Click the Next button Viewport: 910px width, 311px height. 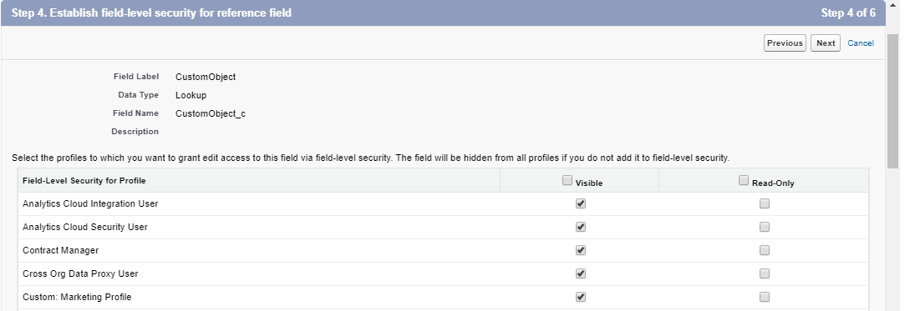pyautogui.click(x=826, y=43)
